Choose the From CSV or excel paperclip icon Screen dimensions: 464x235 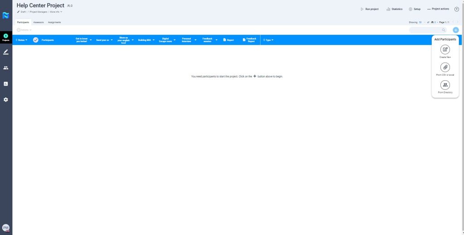pyautogui.click(x=445, y=67)
